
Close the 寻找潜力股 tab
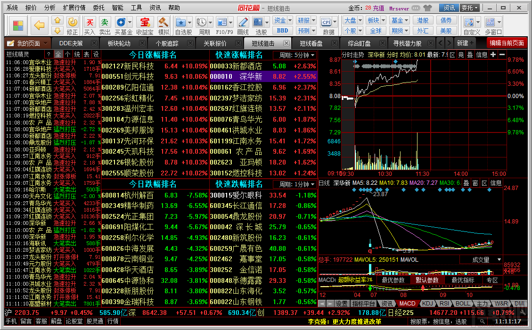click(431, 43)
